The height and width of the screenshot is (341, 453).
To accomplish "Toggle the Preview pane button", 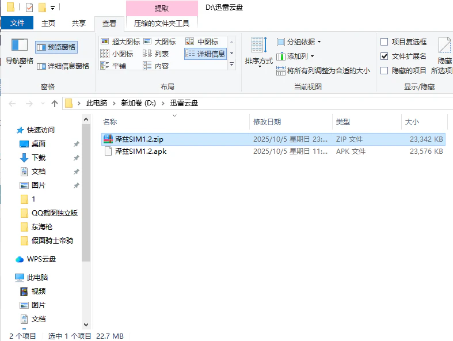I will [x=56, y=47].
